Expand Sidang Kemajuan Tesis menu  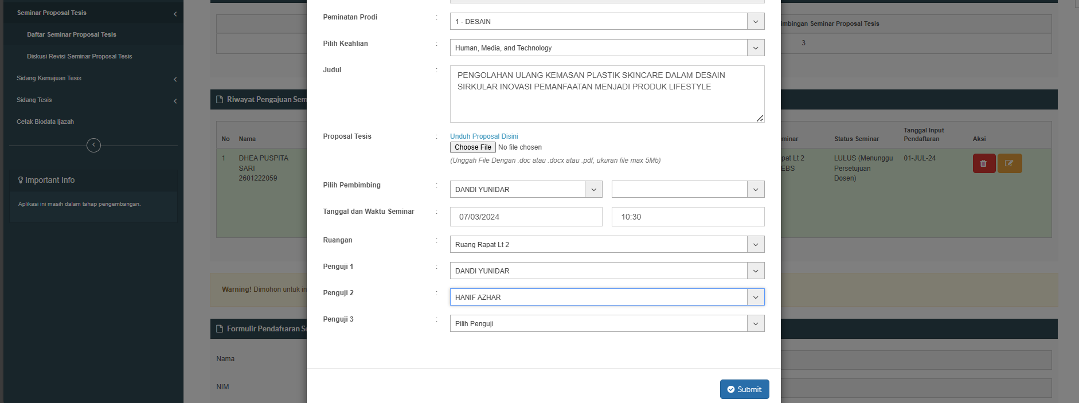click(49, 78)
